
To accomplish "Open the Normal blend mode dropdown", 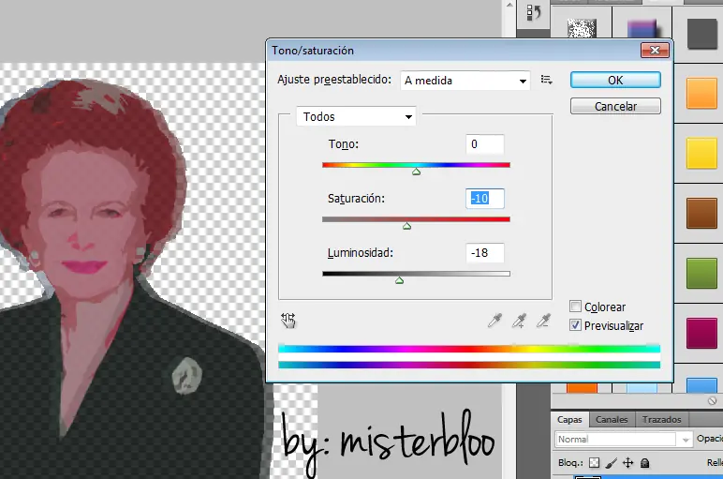I will tap(624, 440).
